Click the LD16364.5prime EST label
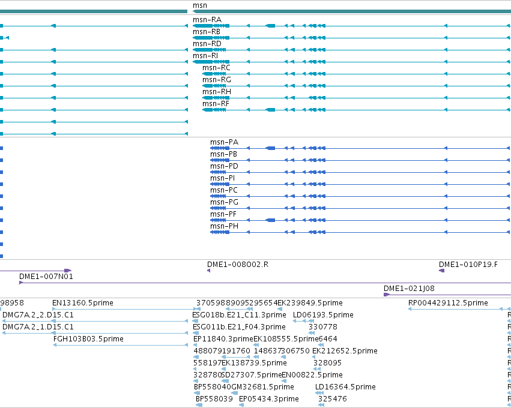Image resolution: width=511 pixels, height=408 pixels. 345,387
